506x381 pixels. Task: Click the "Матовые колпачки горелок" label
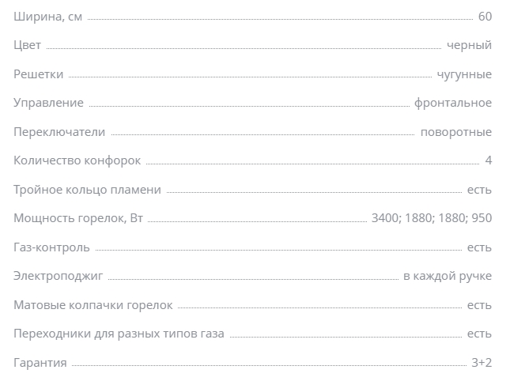point(93,305)
